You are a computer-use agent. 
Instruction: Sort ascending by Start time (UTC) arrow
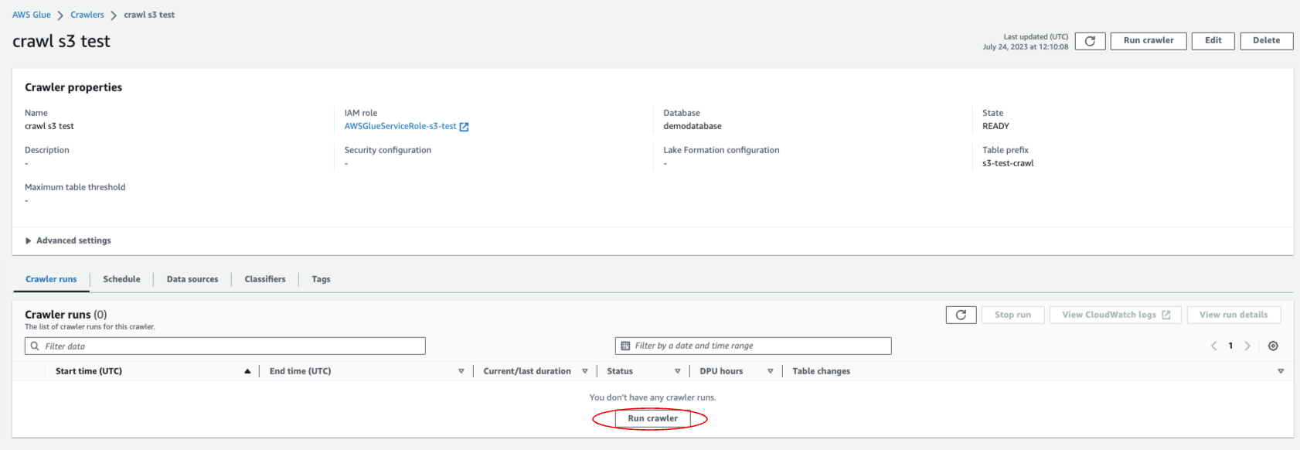point(247,371)
